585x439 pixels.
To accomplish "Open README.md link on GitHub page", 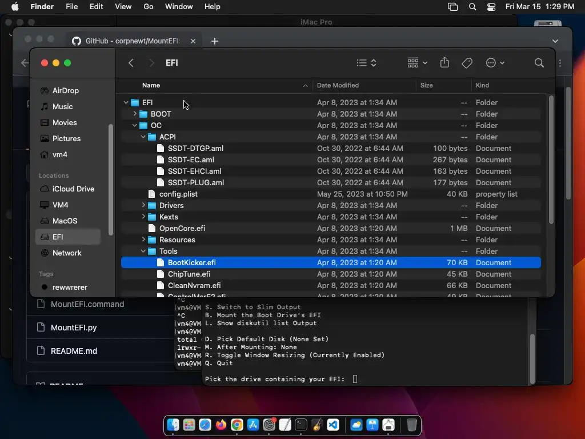I will pyautogui.click(x=74, y=351).
